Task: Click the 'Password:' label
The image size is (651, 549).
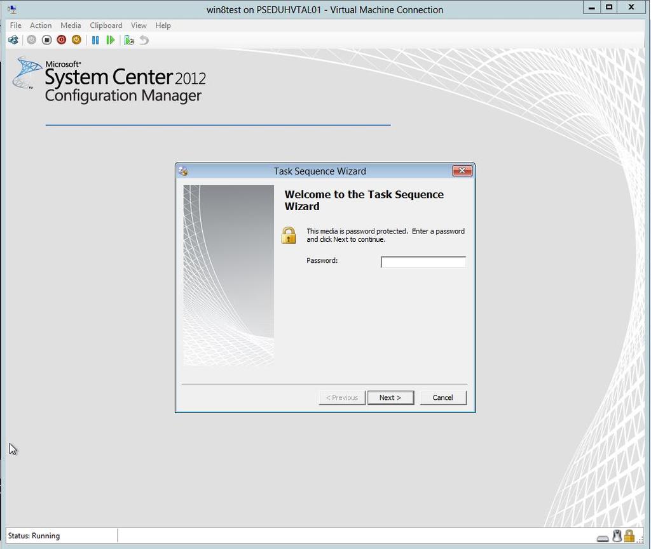Action: (322, 261)
